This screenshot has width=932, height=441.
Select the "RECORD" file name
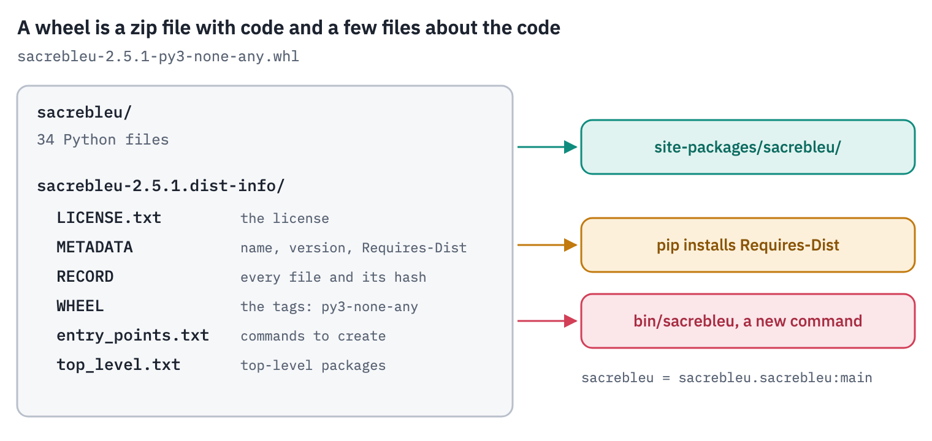pyautogui.click(x=85, y=276)
